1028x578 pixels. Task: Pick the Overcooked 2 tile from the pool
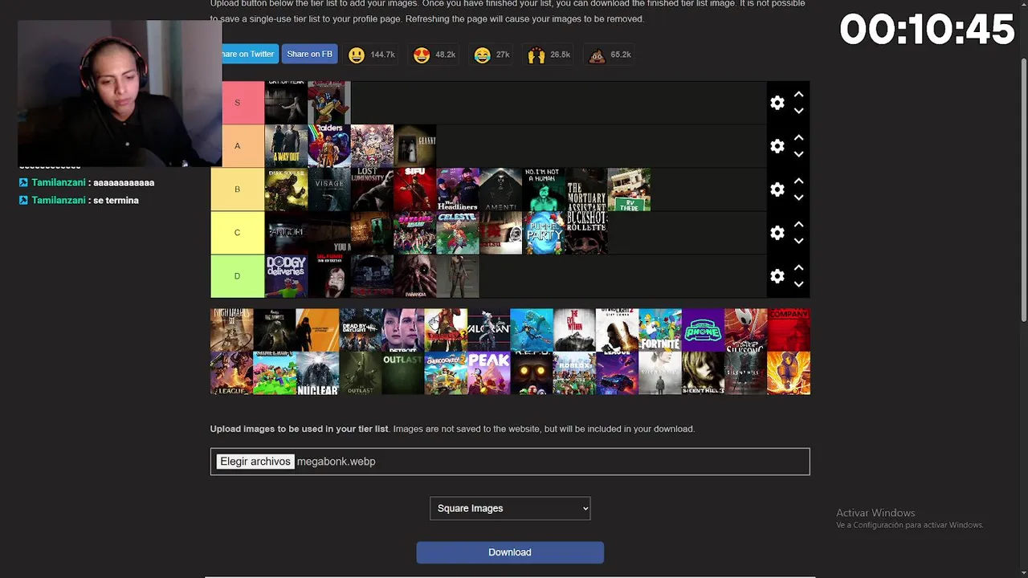tap(446, 373)
